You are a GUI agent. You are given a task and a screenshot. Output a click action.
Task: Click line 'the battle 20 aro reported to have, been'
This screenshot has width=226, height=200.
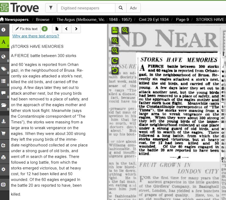click(x=46, y=185)
